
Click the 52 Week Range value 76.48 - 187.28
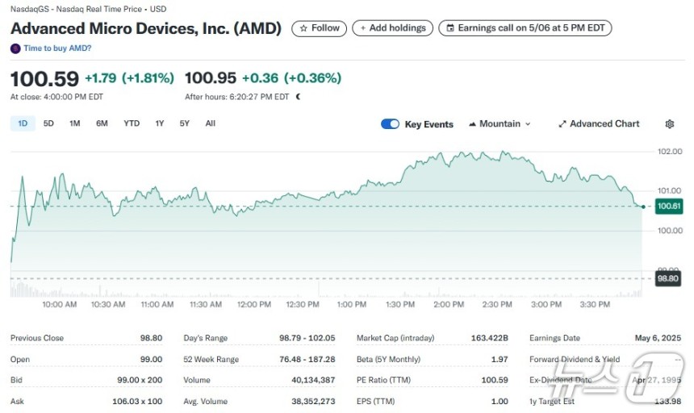coord(307,360)
